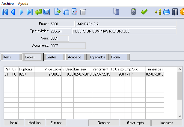Click the Transações column header
The width and height of the screenshot is (184, 127).
pos(155,69)
